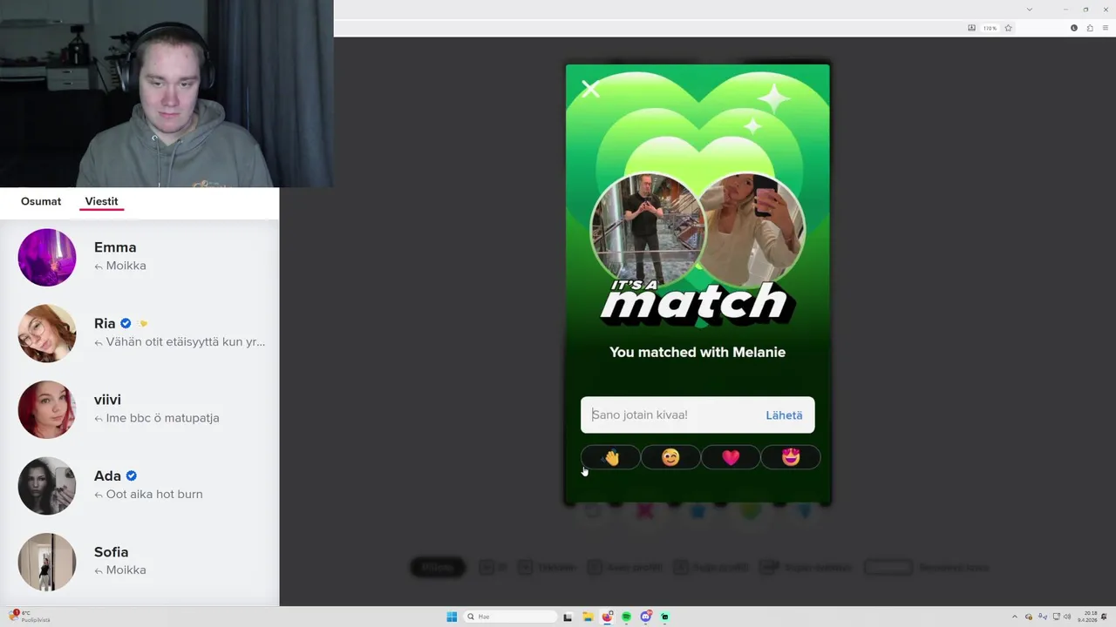
Task: Open viivi's message preview
Action: click(156, 418)
